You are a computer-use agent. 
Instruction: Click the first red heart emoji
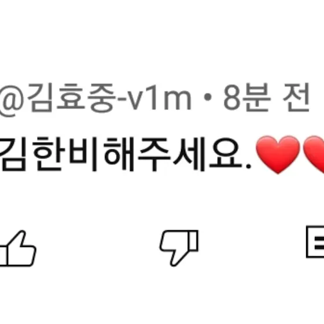click(278, 155)
